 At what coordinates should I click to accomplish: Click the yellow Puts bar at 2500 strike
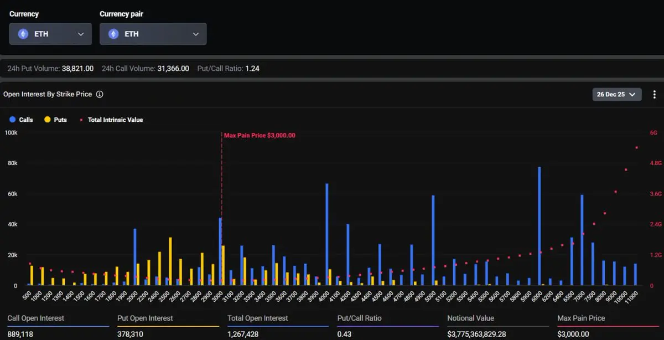coord(170,261)
